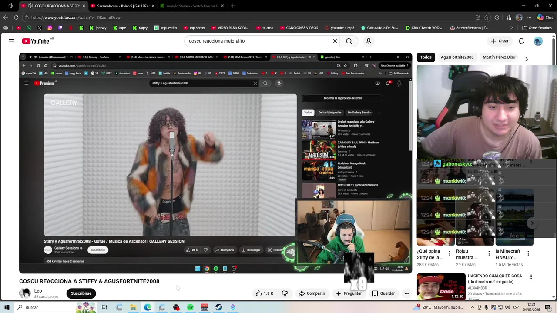The width and height of the screenshot is (557, 313).
Task: Open options for ¿Qué opina Stiffy video
Action: [x=450, y=253]
